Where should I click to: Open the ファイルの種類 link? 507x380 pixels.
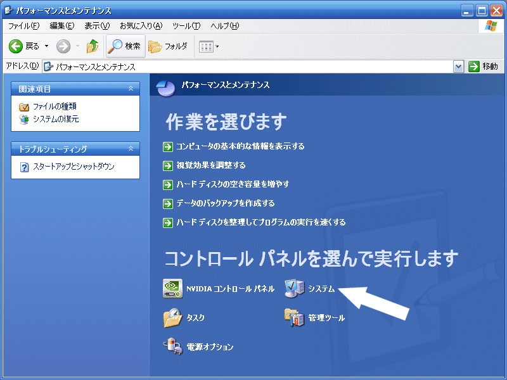click(x=55, y=106)
